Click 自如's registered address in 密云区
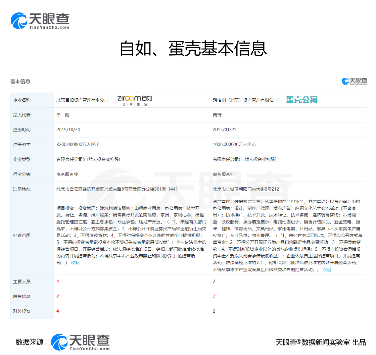376x355 pixels. point(117,189)
